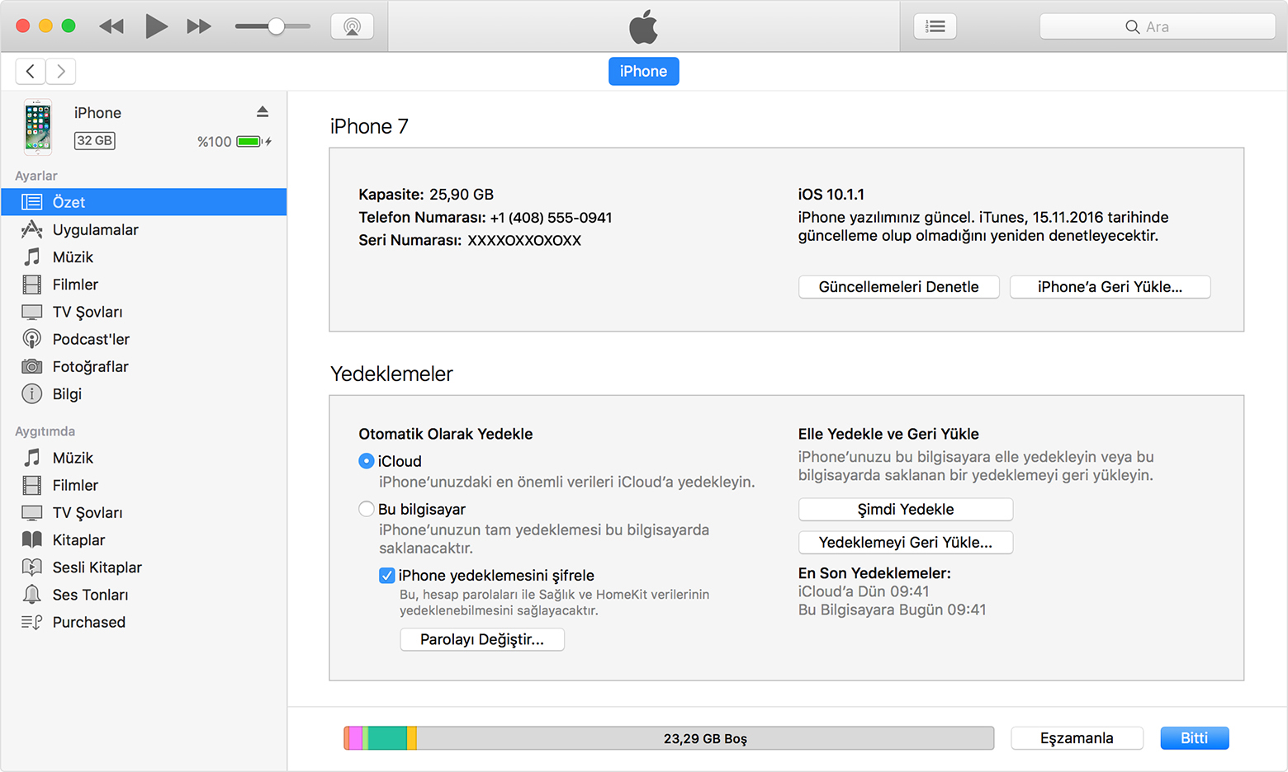Click Güncellemeleri Denetle button
Viewport: 1288px width, 772px height.
tap(898, 287)
